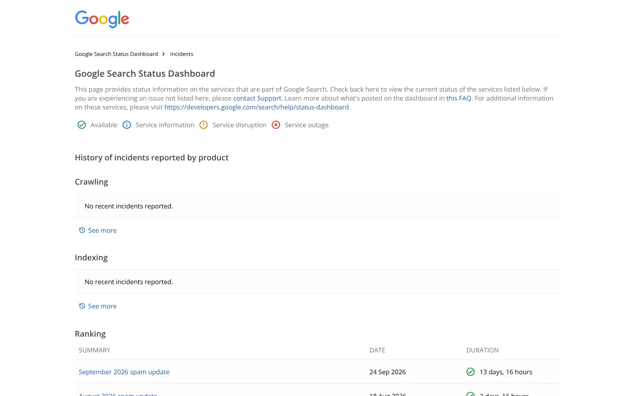The image size is (634, 396).
Task: Click Crawling's No recent incidents reported row
Action: (x=317, y=206)
